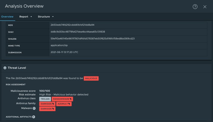Click the submission timestamp value
This screenshot has height=122, width=213.
(x=64, y=52)
